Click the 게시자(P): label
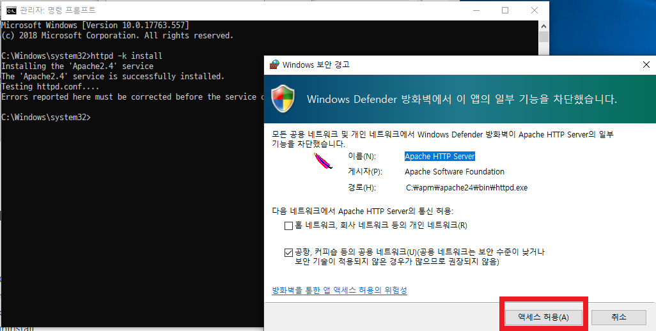 pos(365,172)
